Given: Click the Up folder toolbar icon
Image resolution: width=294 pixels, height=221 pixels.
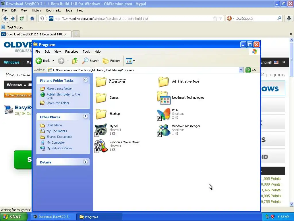Looking at the screenshot, I should (75, 61).
